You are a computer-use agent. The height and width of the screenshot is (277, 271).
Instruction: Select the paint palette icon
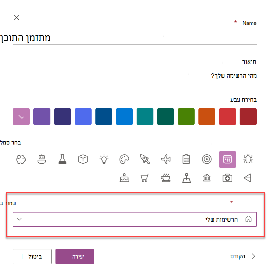pos(124,159)
